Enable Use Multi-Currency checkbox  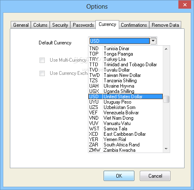pyautogui.click(x=42, y=60)
